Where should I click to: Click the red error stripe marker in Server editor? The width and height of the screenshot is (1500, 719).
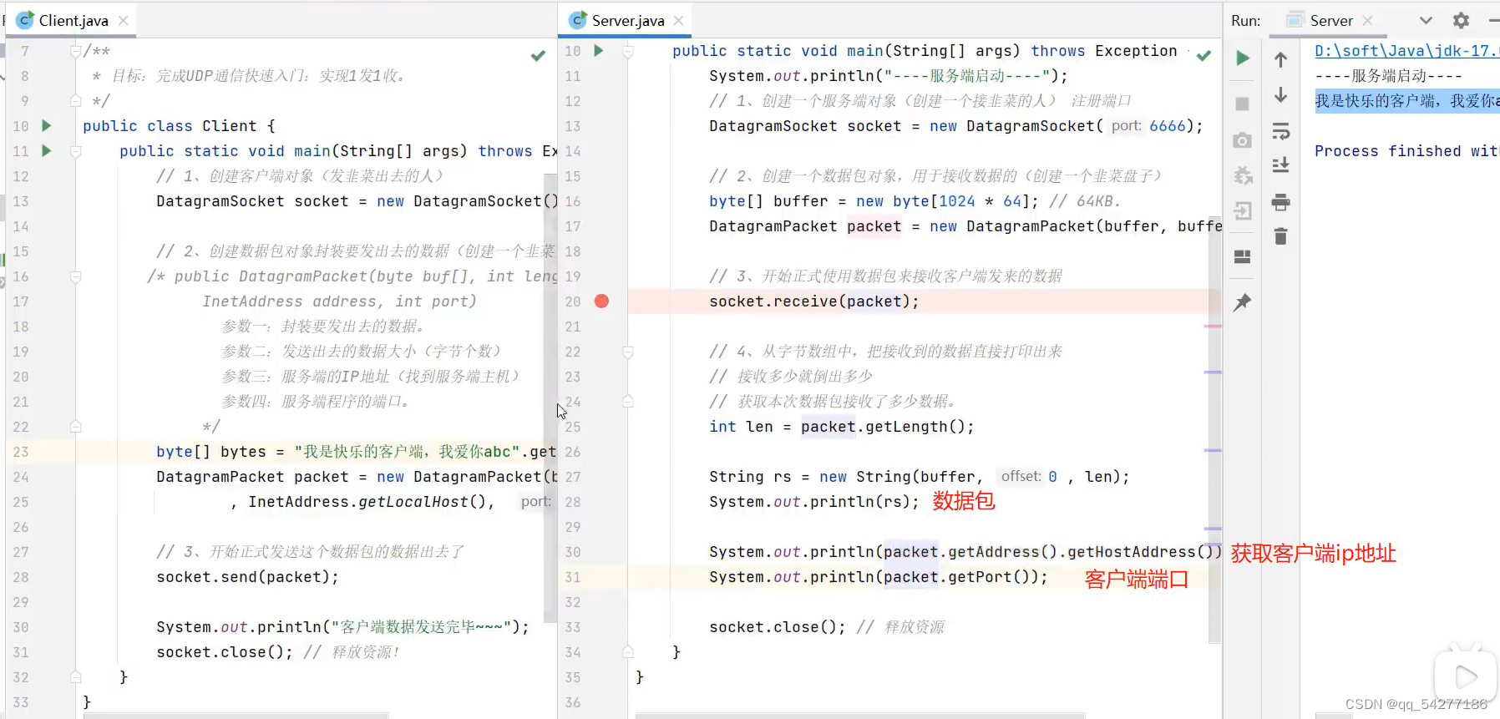point(1214,326)
